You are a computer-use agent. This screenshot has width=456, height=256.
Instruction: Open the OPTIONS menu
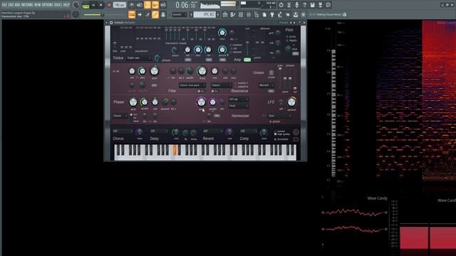(x=48, y=5)
